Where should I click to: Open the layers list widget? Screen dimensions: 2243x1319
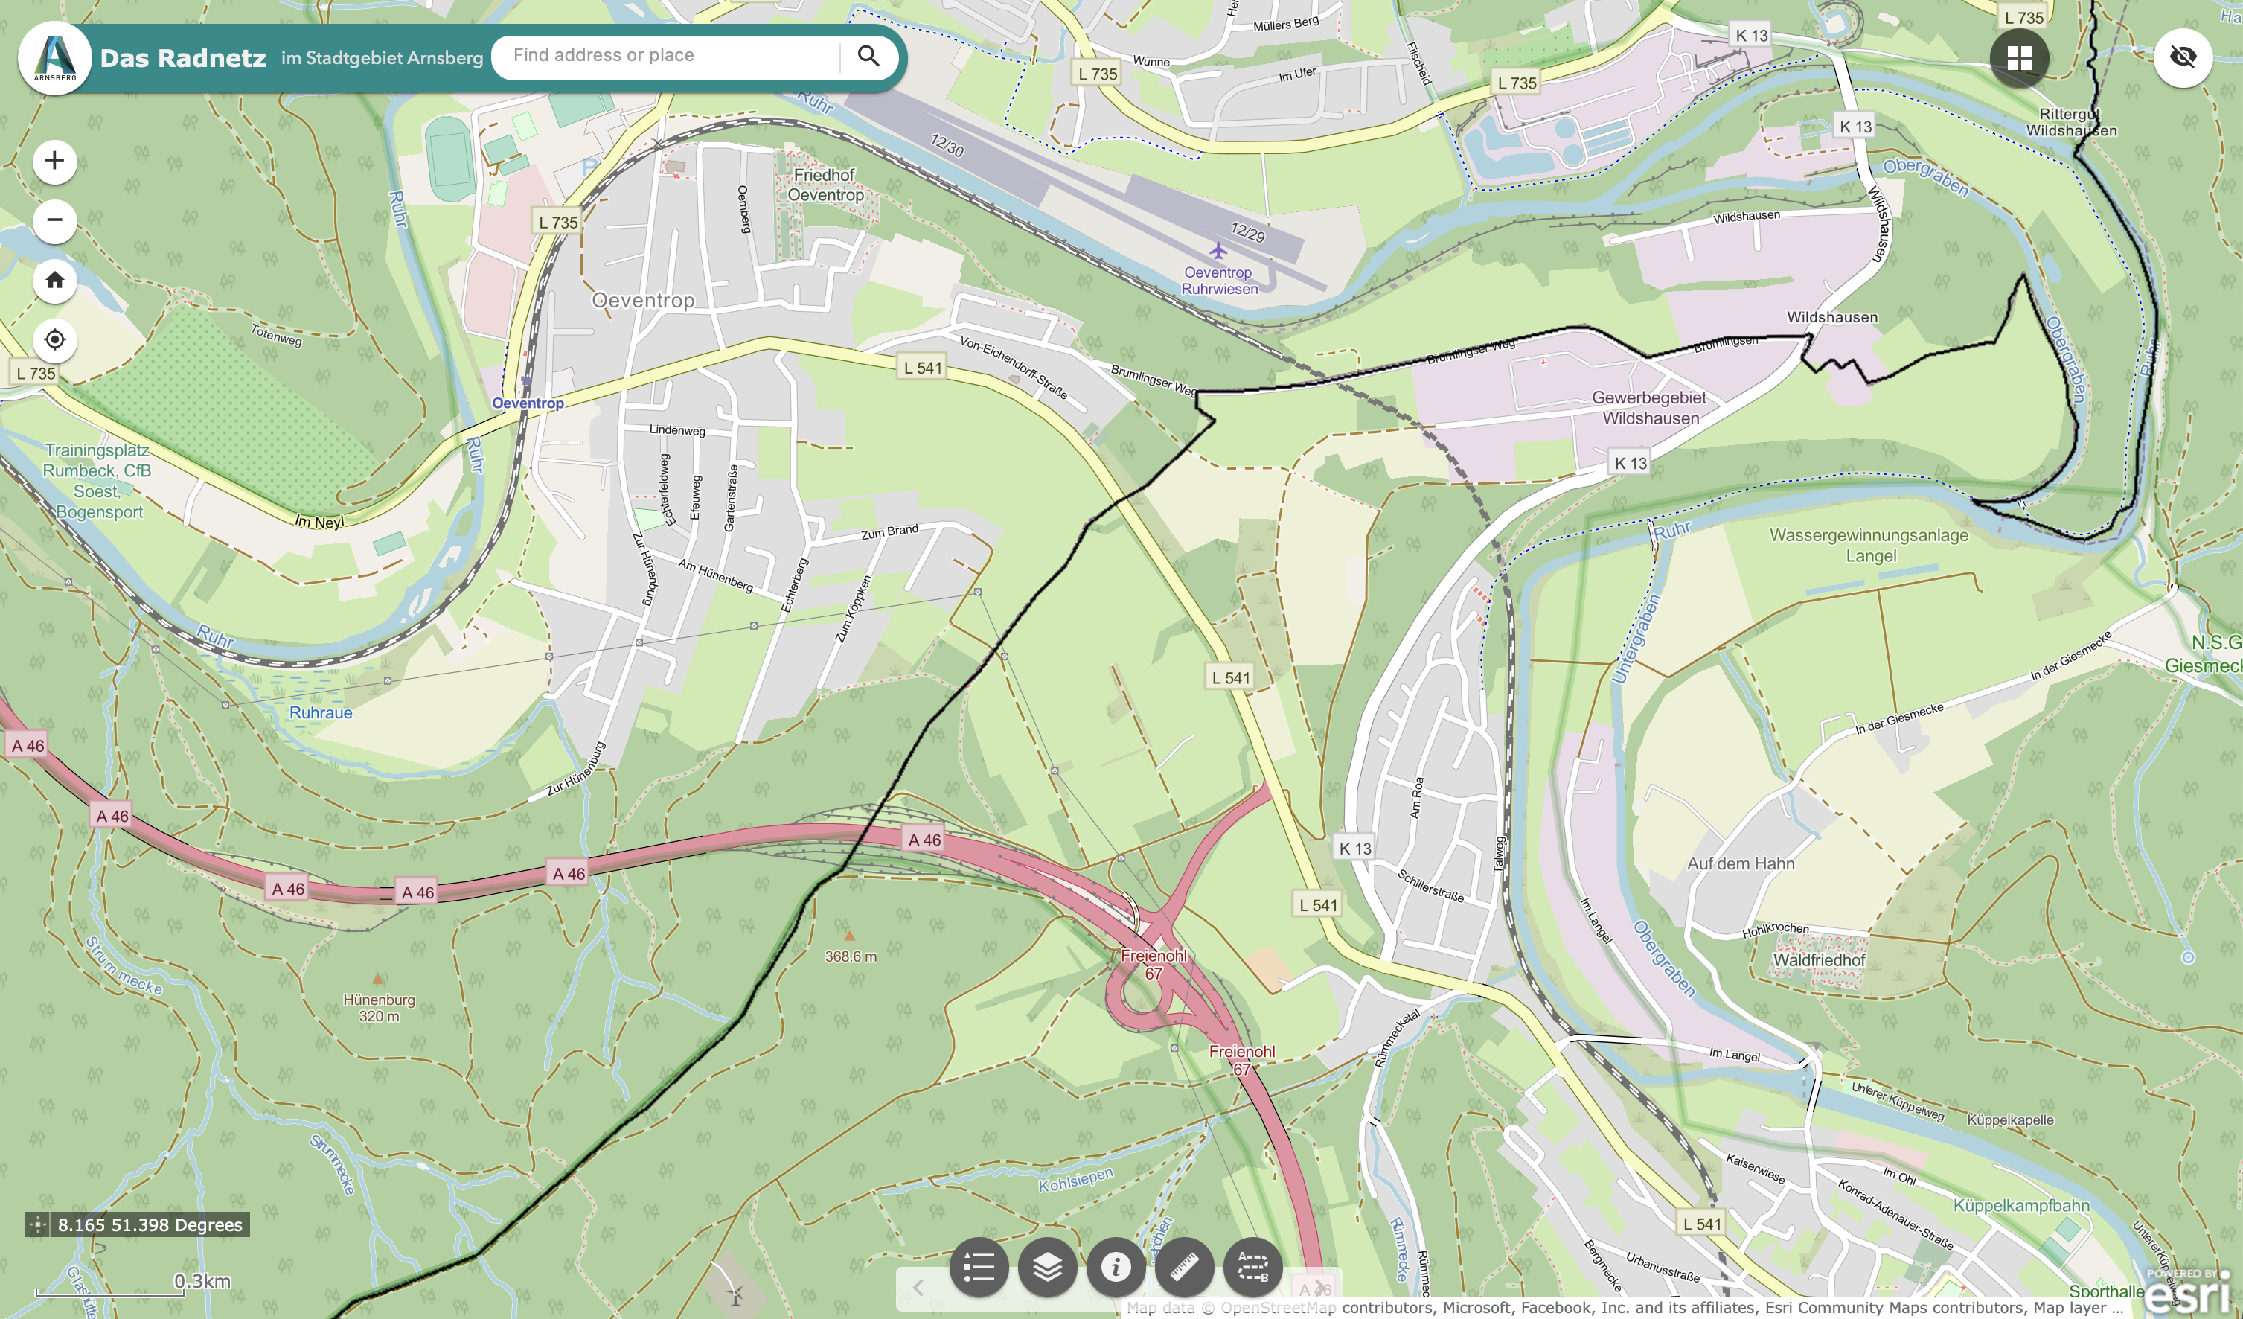click(1048, 1266)
